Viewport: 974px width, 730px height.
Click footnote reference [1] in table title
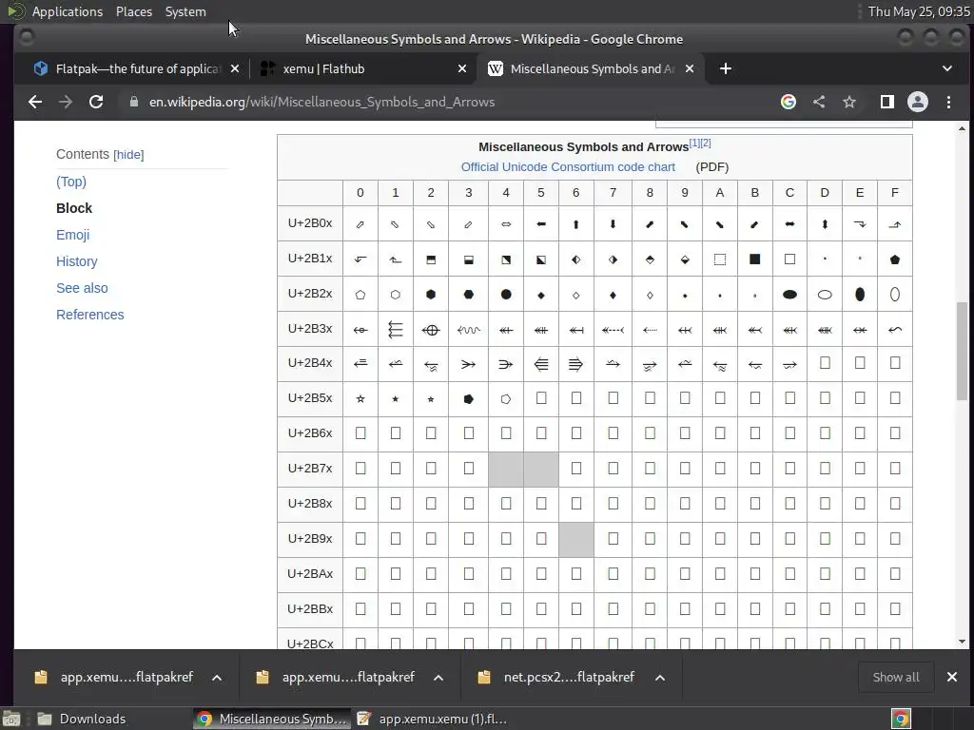pyautogui.click(x=694, y=143)
